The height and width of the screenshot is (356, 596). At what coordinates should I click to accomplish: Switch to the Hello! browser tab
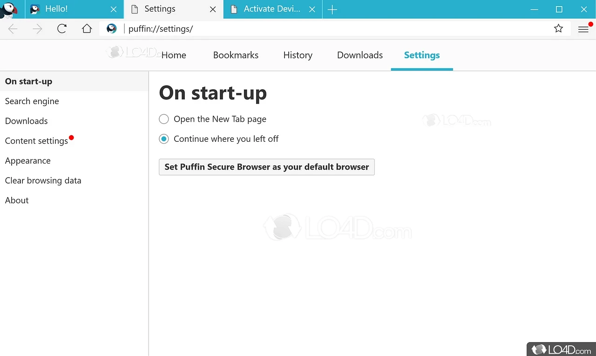point(74,9)
